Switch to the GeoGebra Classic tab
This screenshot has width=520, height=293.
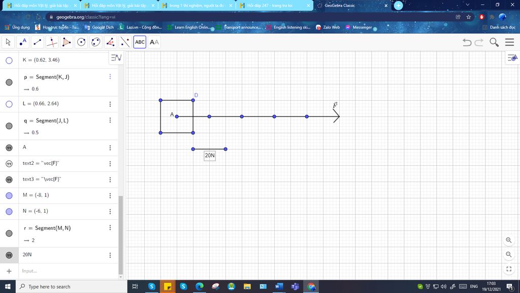(351, 5)
